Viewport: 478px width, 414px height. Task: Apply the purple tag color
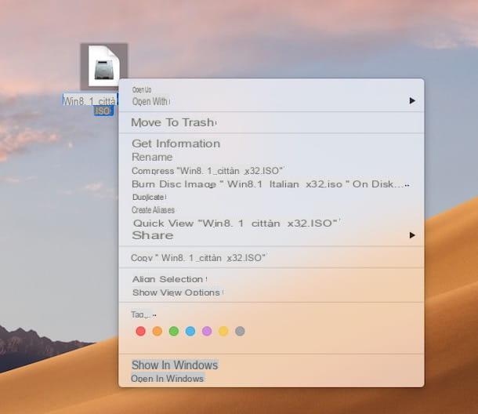207,331
